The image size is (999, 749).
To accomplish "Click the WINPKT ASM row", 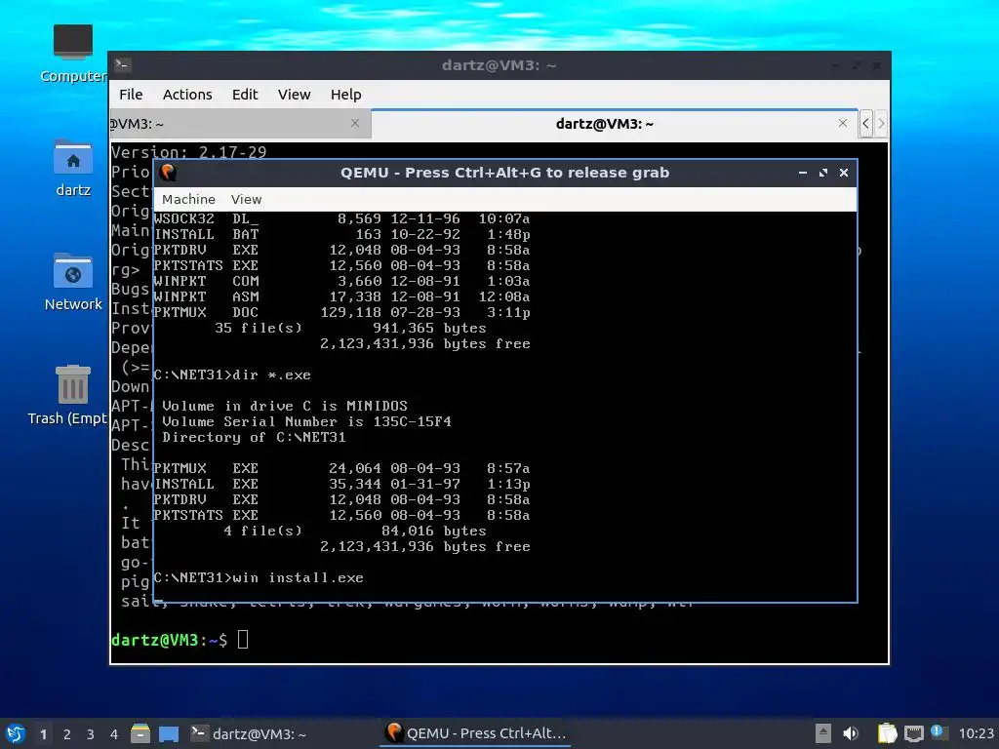I will point(341,296).
